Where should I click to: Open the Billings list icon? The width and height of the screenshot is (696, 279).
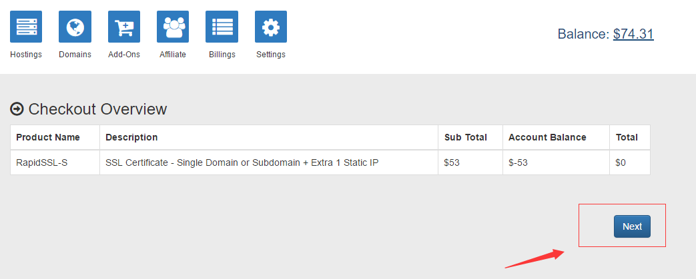coord(222,27)
